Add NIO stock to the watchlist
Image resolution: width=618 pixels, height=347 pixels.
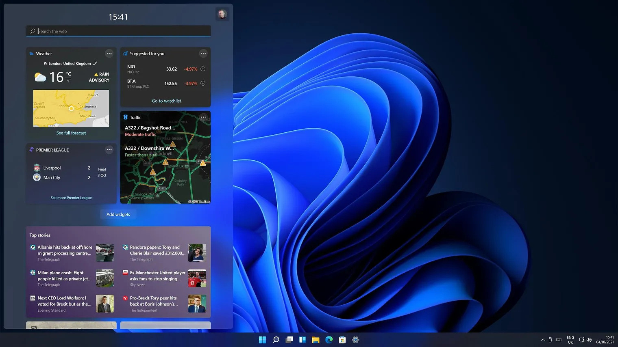(x=203, y=69)
